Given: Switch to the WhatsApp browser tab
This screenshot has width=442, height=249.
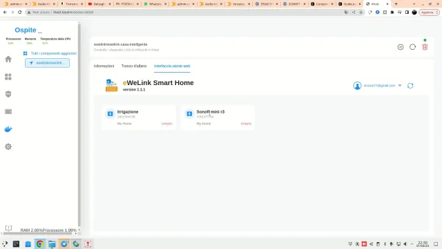Looking at the screenshot, I should pos(155,4).
